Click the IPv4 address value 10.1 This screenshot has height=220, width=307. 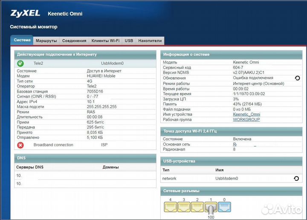(91, 102)
